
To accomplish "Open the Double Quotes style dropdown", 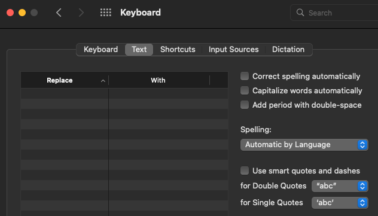I will (340, 186).
